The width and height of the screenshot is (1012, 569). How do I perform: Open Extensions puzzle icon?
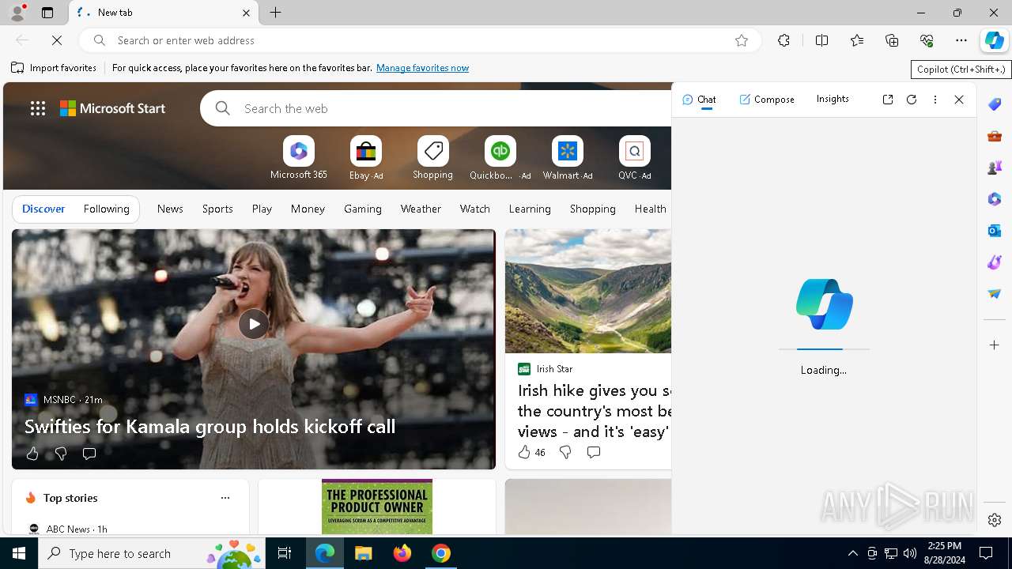click(784, 40)
